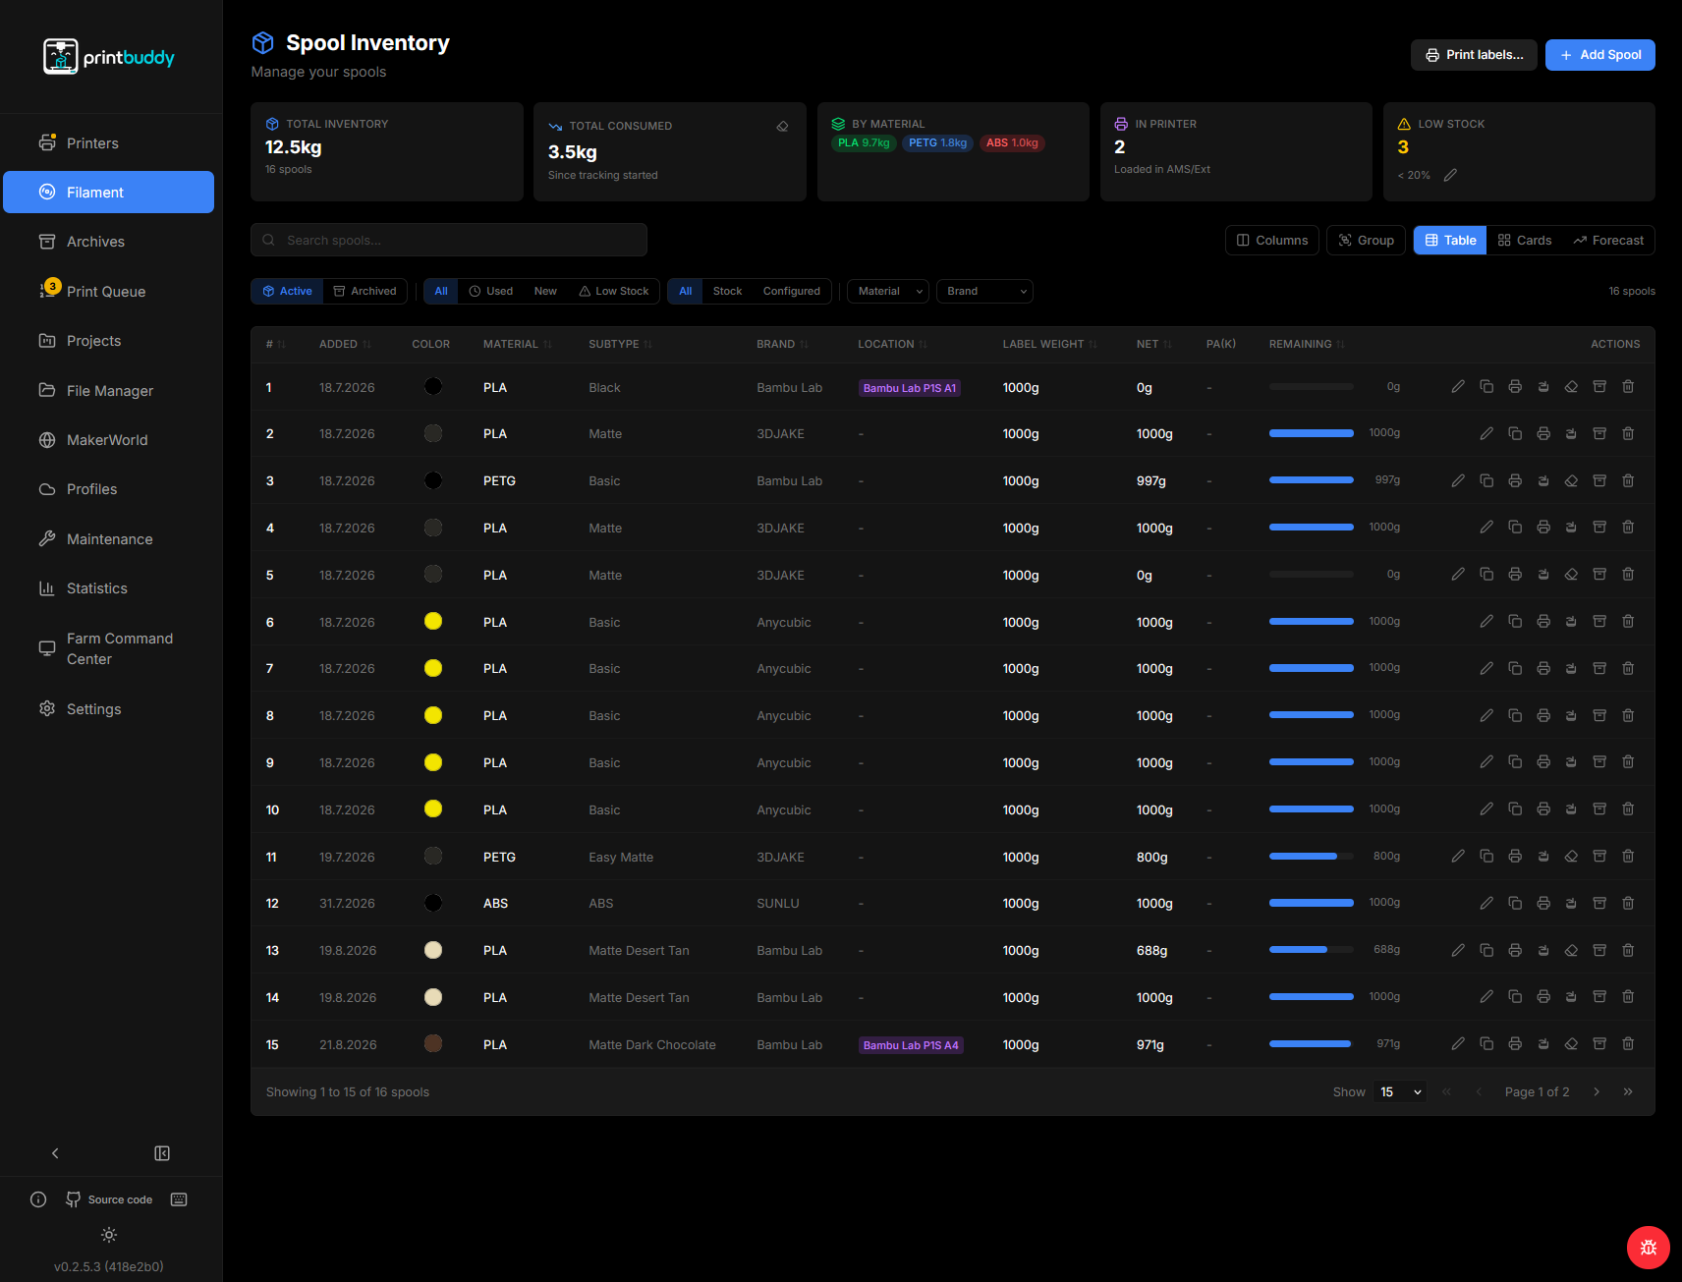
Task: Enable the Low Stock filter
Action: [x=613, y=292]
